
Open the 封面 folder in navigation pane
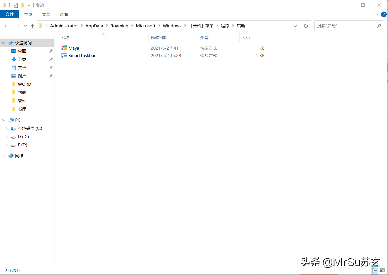[x=22, y=92]
